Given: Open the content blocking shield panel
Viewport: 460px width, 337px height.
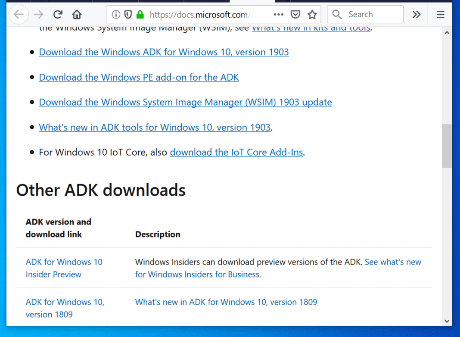Looking at the screenshot, I should click(127, 14).
